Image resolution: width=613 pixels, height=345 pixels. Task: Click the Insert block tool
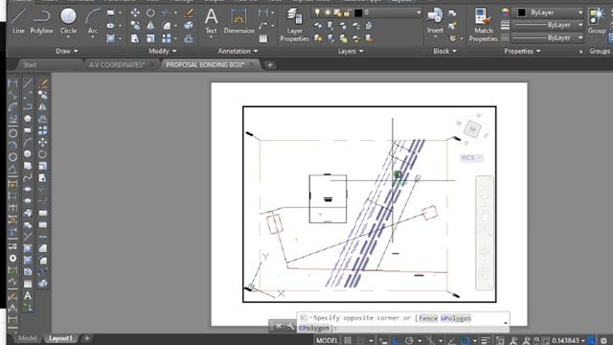435,21
